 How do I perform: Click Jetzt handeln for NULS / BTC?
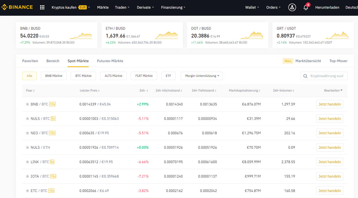coord(330,119)
